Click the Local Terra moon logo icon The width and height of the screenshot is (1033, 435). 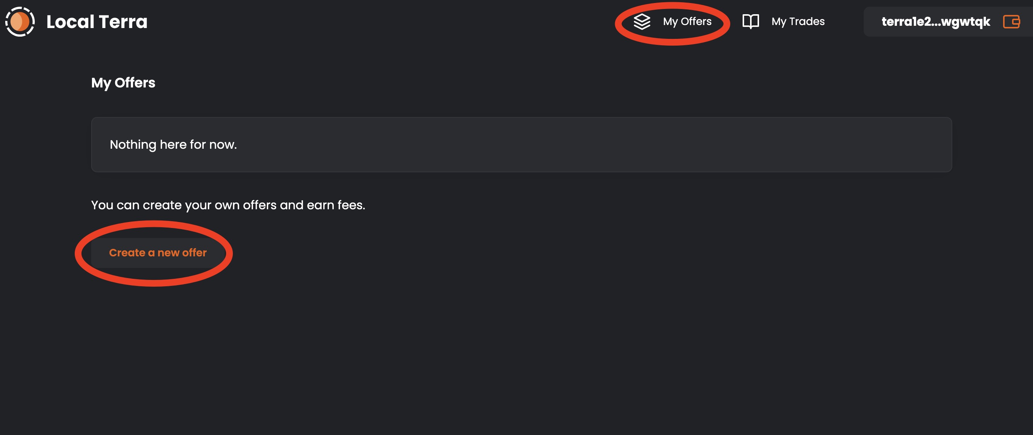20,22
